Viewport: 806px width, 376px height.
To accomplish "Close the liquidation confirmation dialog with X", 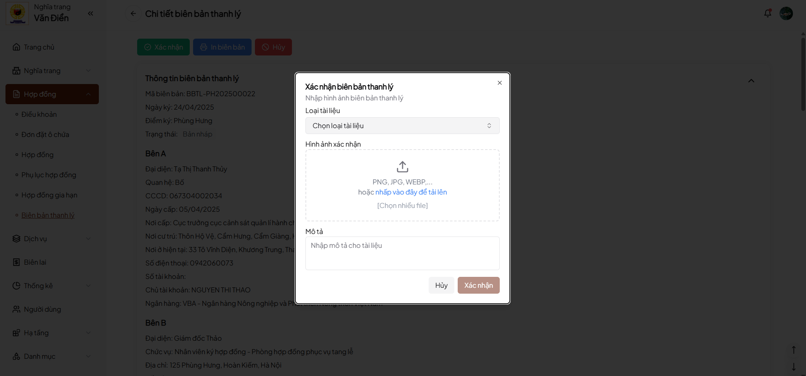I will pyautogui.click(x=499, y=83).
